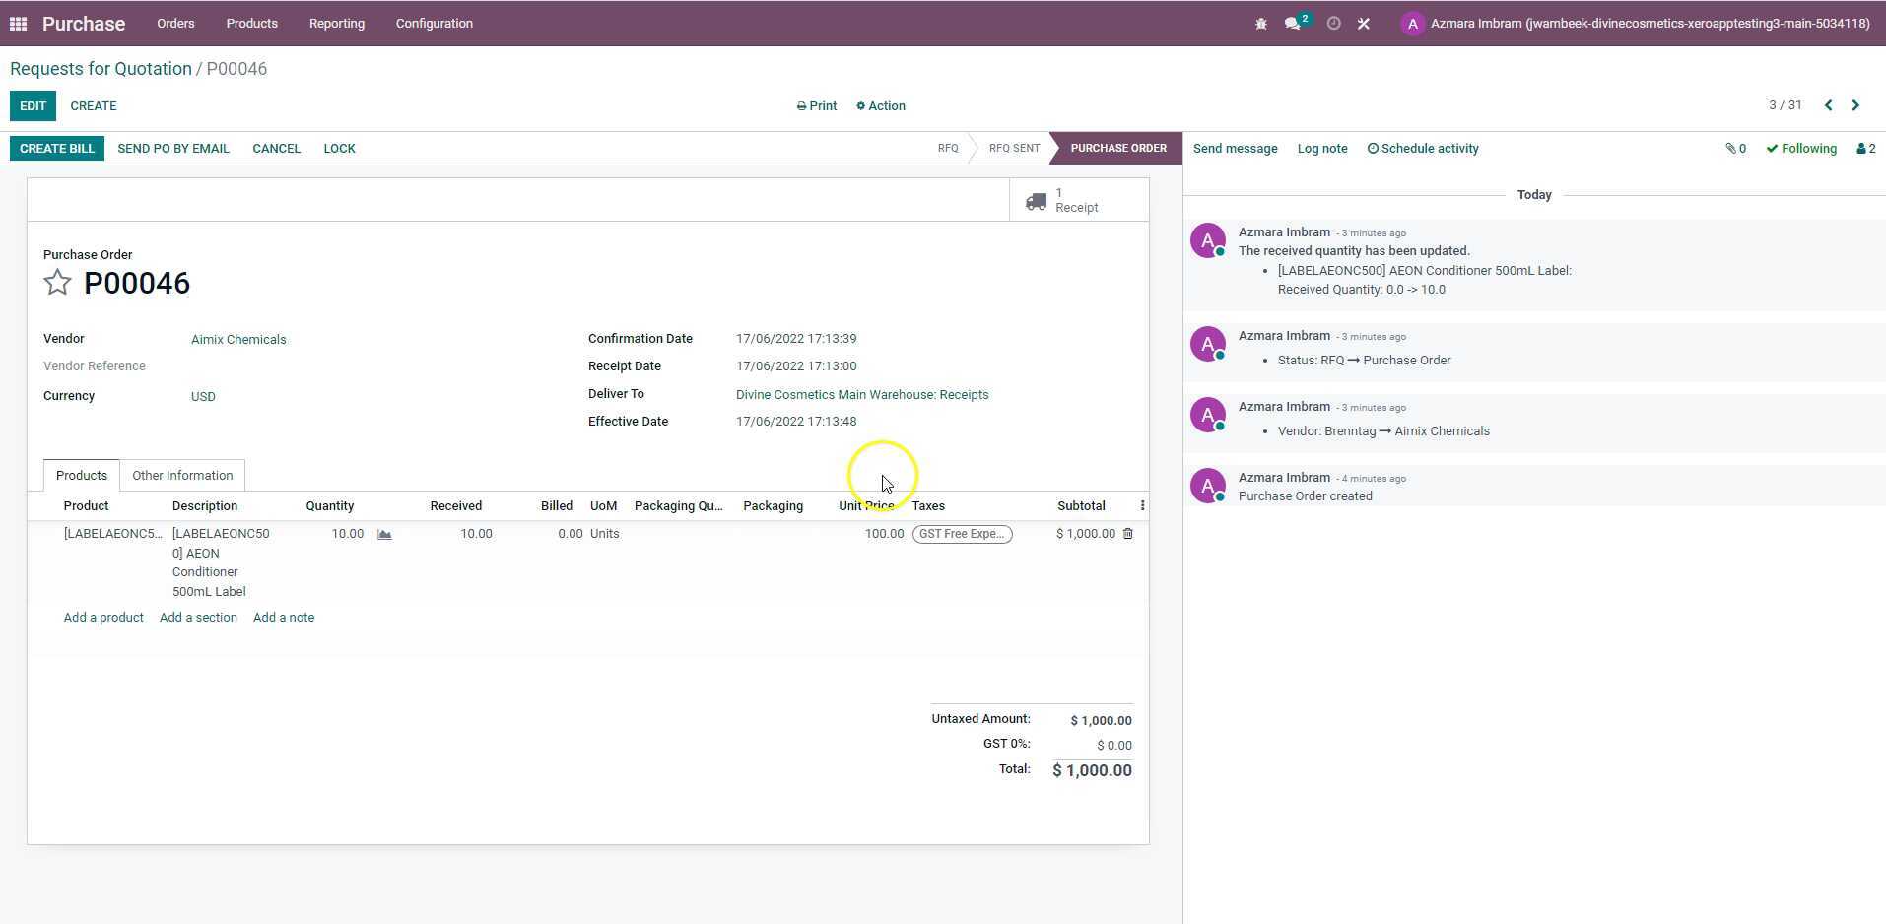Image resolution: width=1886 pixels, height=924 pixels.
Task: Open the Aimix Chemicals vendor link
Action: tap(238, 340)
